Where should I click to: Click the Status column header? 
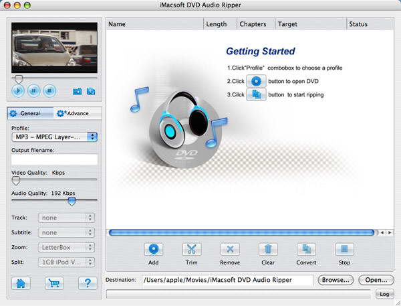(x=370, y=24)
